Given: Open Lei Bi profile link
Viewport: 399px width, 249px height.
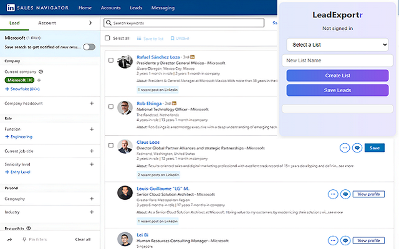Looking at the screenshot, I should coord(143,235).
